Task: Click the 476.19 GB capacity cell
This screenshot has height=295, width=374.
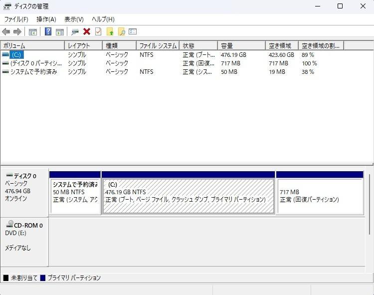Action: click(233, 55)
